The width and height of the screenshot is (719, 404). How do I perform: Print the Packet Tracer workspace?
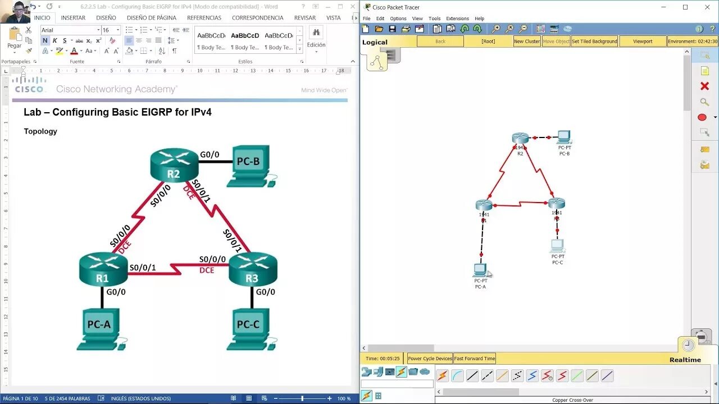pos(406,29)
